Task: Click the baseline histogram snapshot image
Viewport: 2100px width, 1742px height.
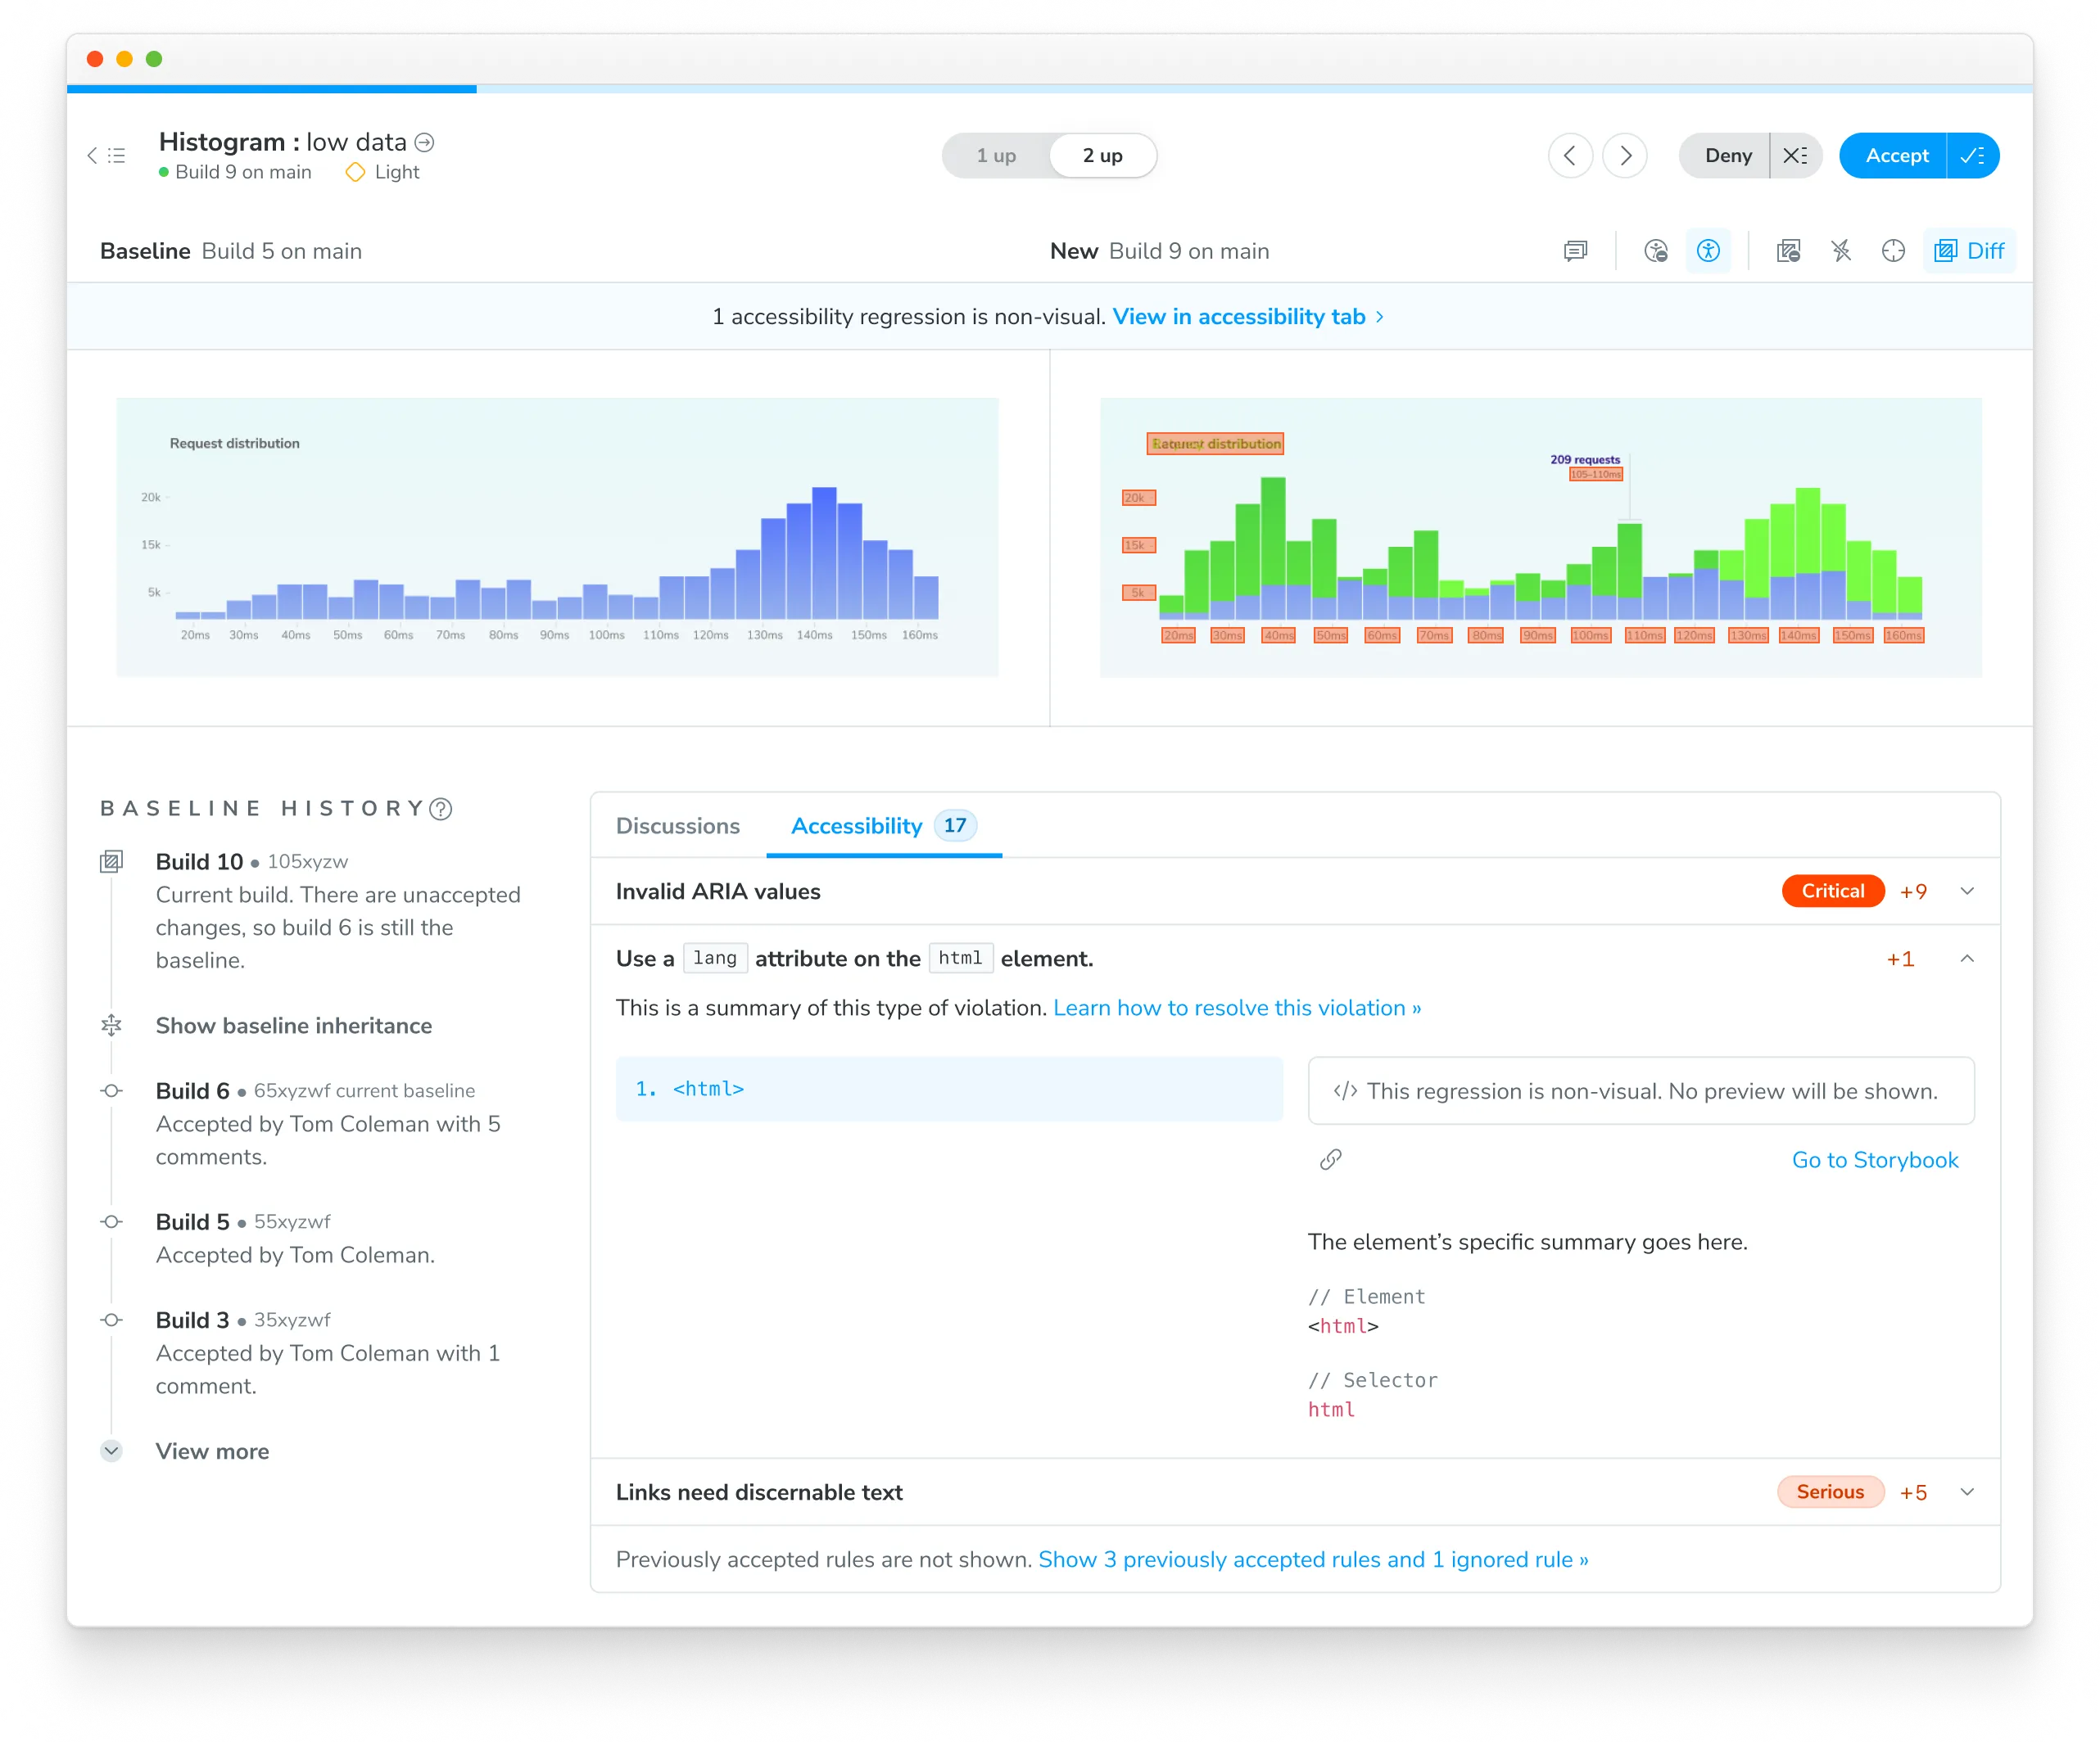Action: click(557, 538)
